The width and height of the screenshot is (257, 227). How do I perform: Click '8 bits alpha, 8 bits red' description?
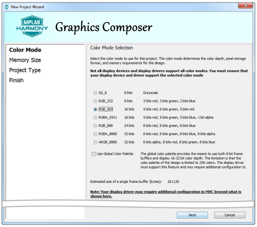click(x=179, y=142)
